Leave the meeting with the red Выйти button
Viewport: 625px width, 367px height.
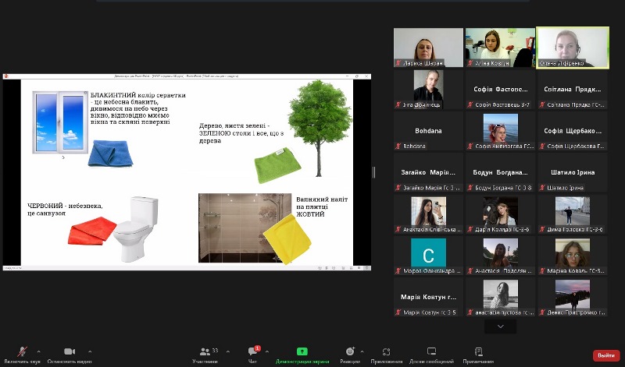point(605,355)
